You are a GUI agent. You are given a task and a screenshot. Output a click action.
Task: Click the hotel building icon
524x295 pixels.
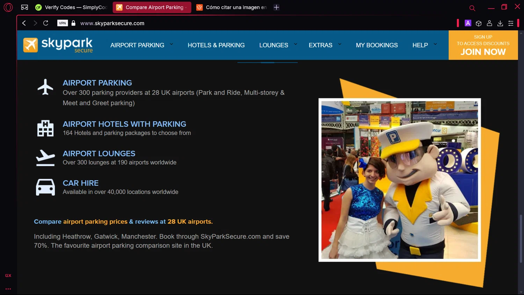(45, 128)
